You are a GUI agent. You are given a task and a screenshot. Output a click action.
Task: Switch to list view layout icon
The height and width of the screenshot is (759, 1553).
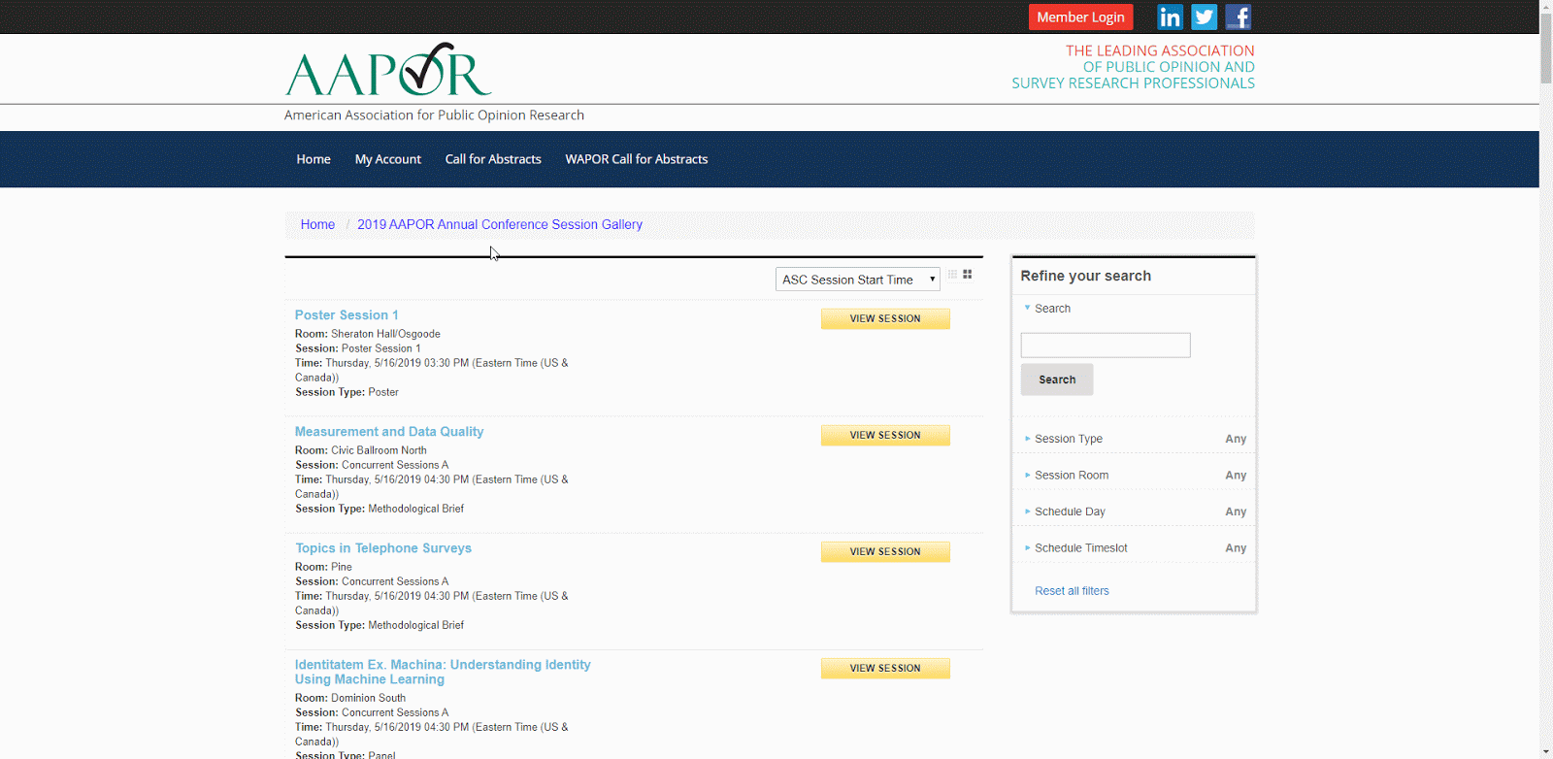[x=952, y=275]
